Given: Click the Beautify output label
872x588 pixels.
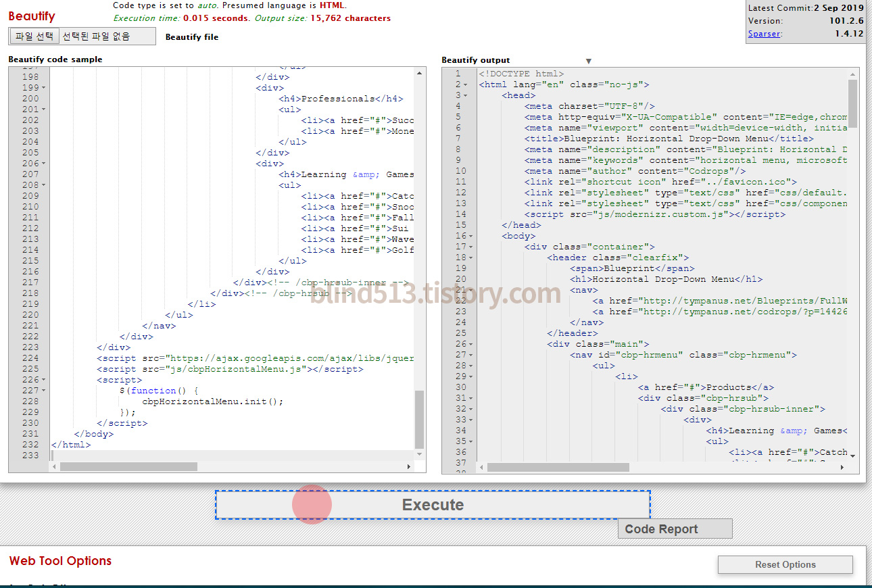Looking at the screenshot, I should (476, 60).
